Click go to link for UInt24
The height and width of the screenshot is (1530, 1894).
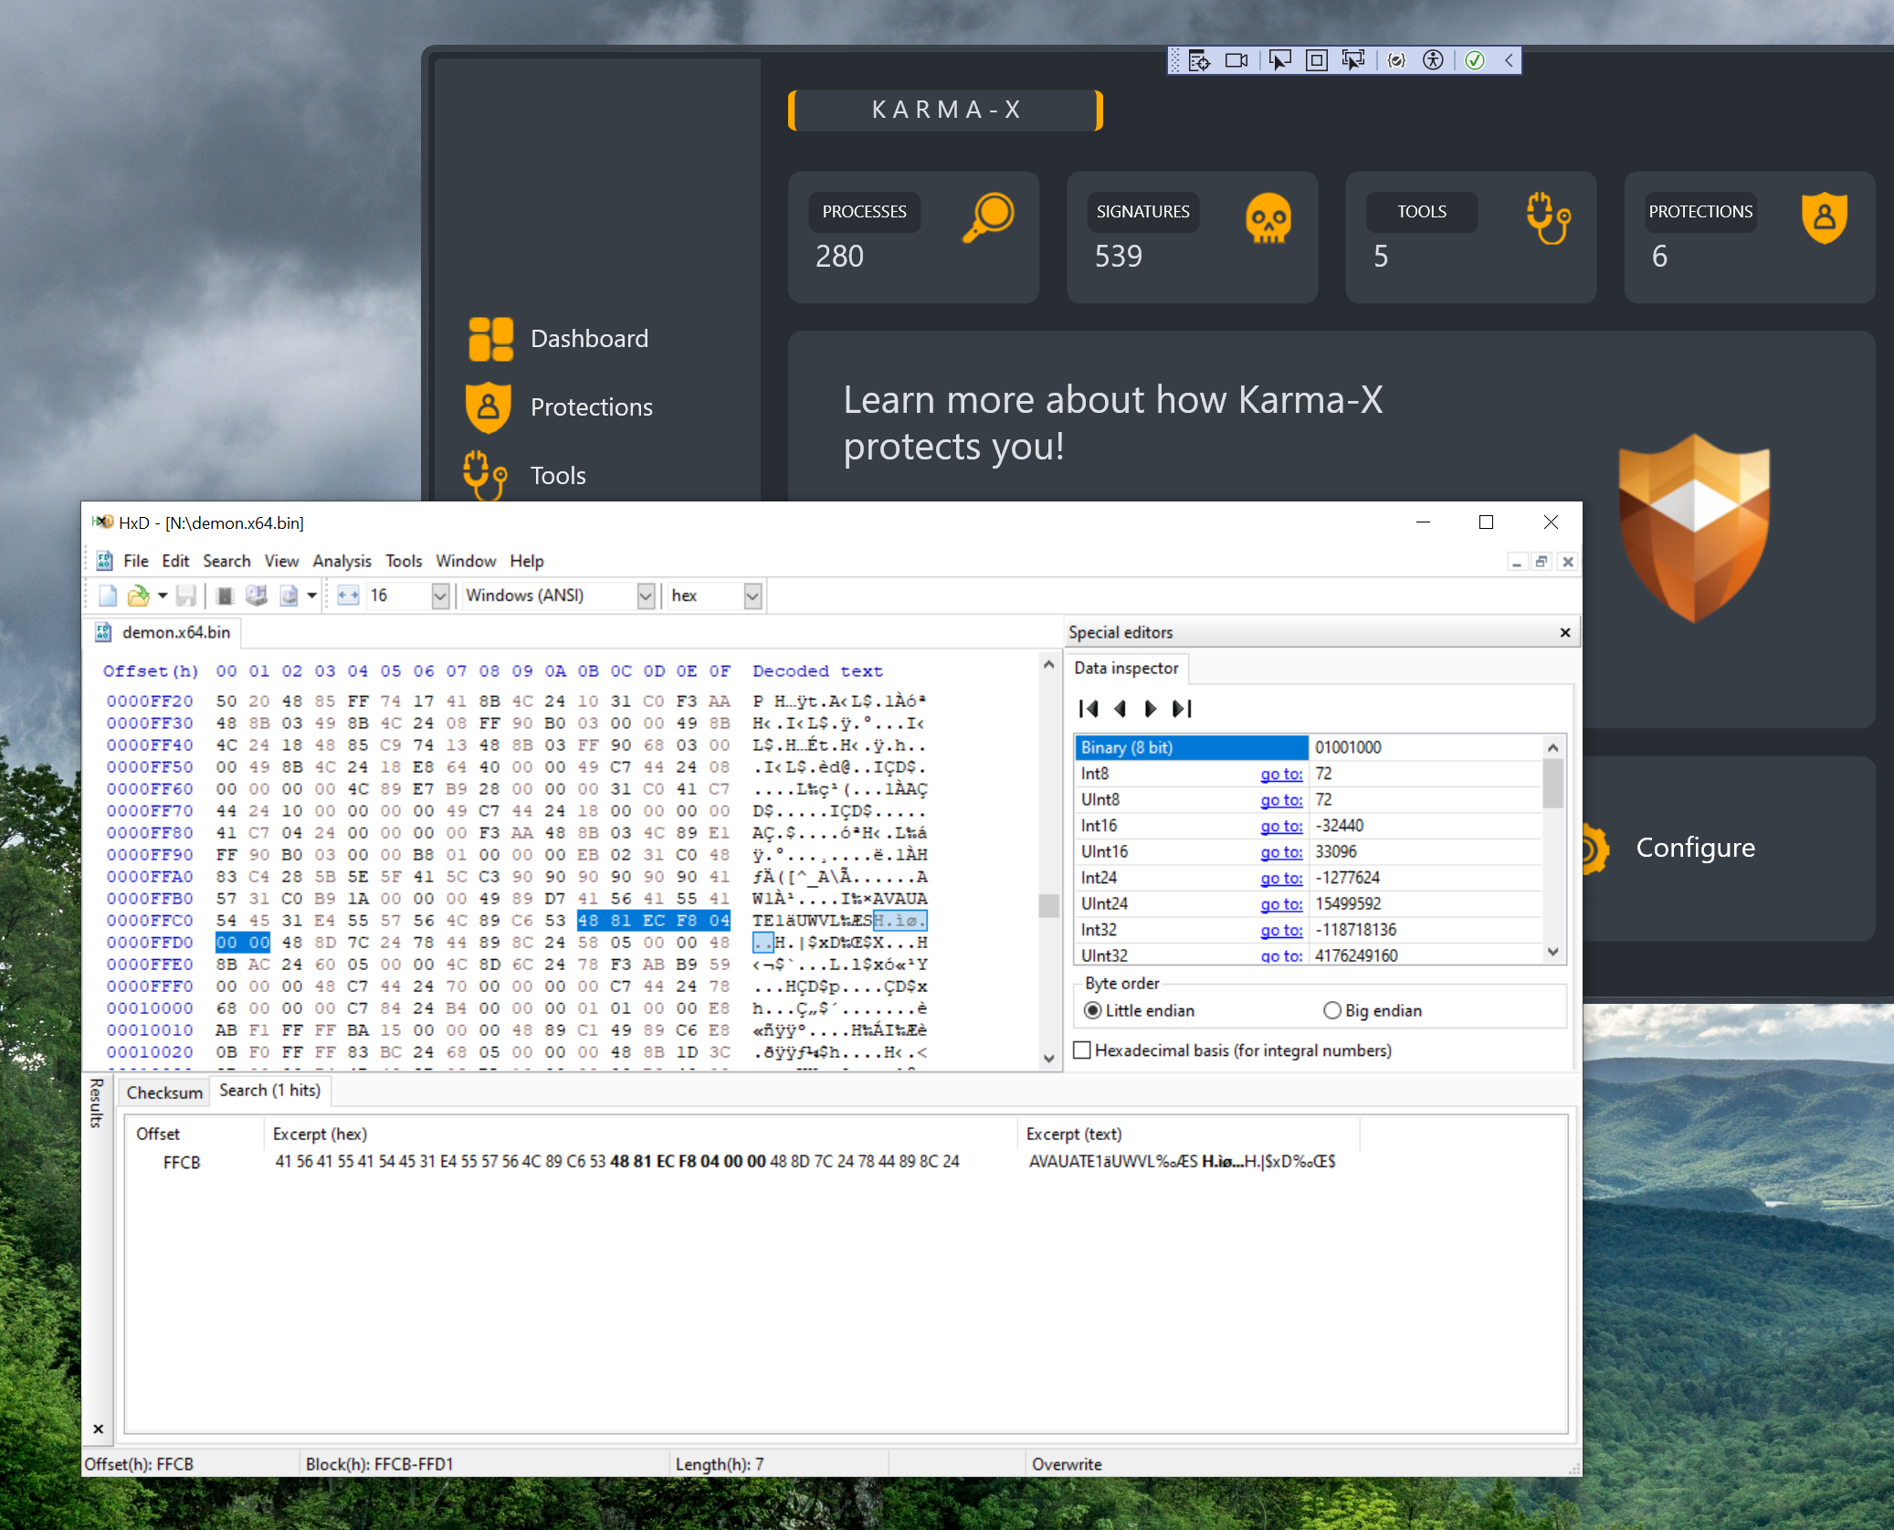1281,904
